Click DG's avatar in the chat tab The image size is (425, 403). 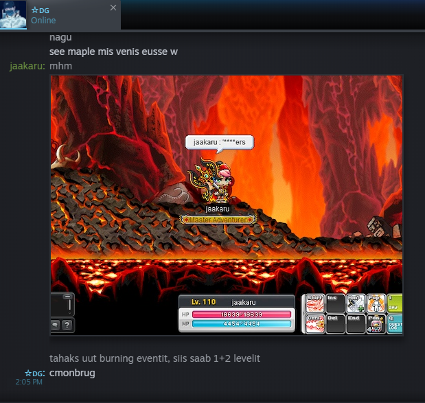13,14
